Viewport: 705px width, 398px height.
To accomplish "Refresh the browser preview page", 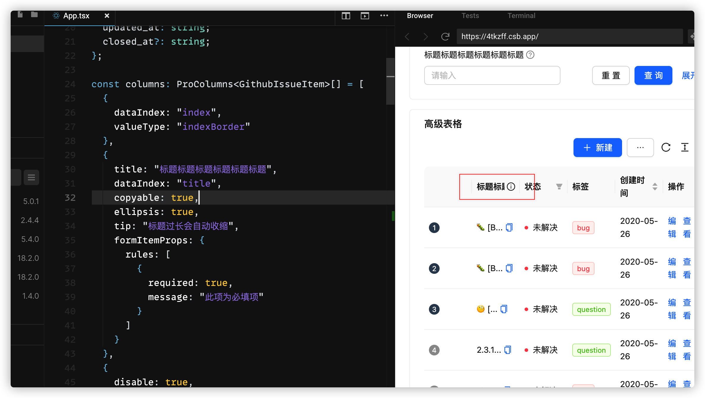I will tap(445, 36).
